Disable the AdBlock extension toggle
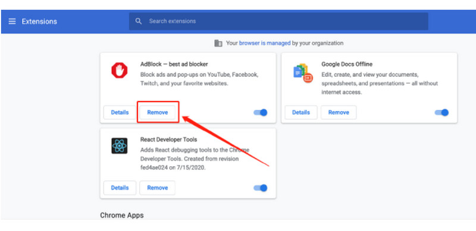The width and height of the screenshot is (476, 231). click(261, 112)
